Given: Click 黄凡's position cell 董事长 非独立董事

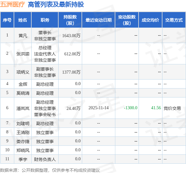Looking at the screenshot, I should point(45,36).
